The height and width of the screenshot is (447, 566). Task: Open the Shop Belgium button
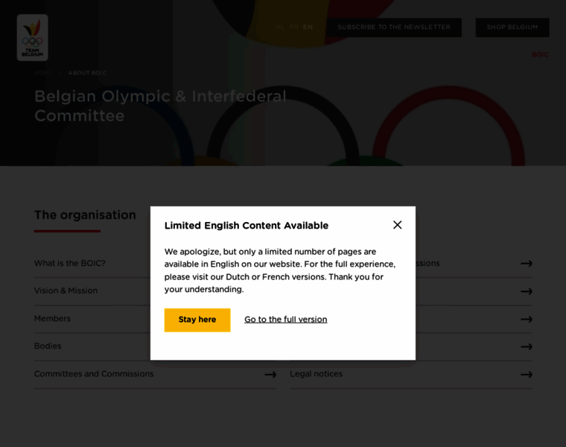tap(512, 28)
